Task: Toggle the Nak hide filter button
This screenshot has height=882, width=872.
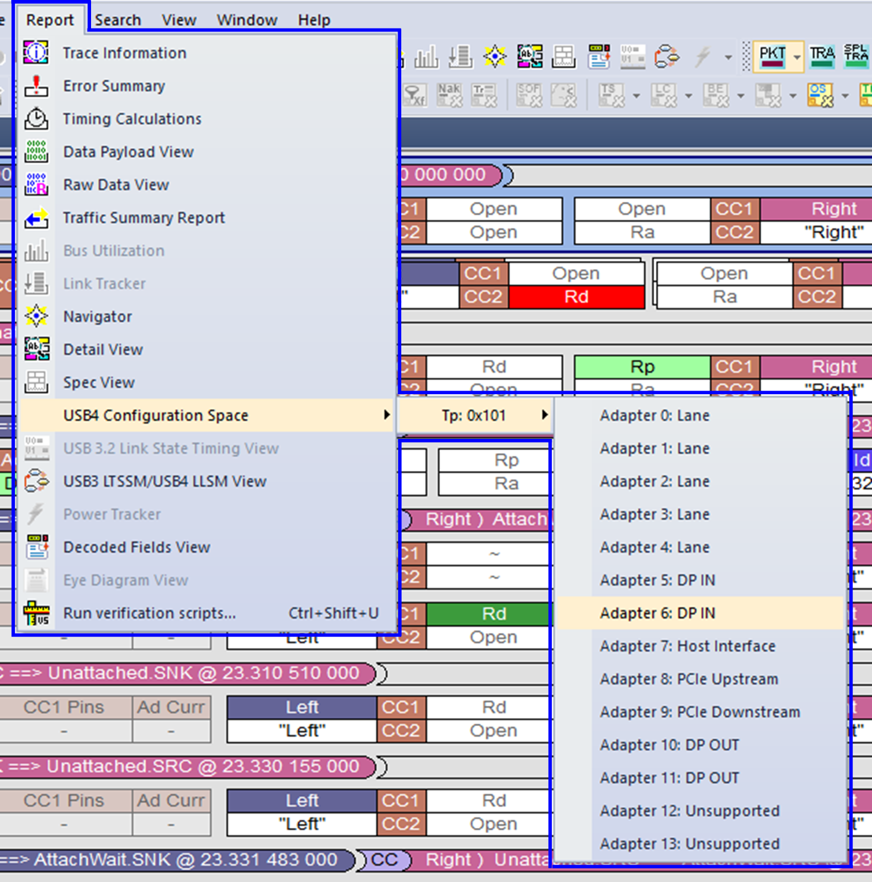Action: [449, 95]
